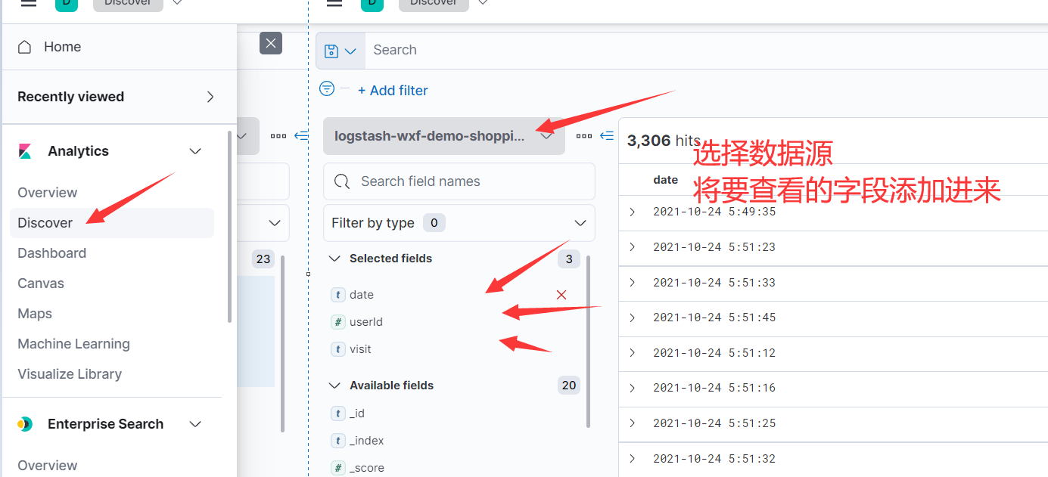Select the _index available field
The width and height of the screenshot is (1048, 477).
pos(366,441)
